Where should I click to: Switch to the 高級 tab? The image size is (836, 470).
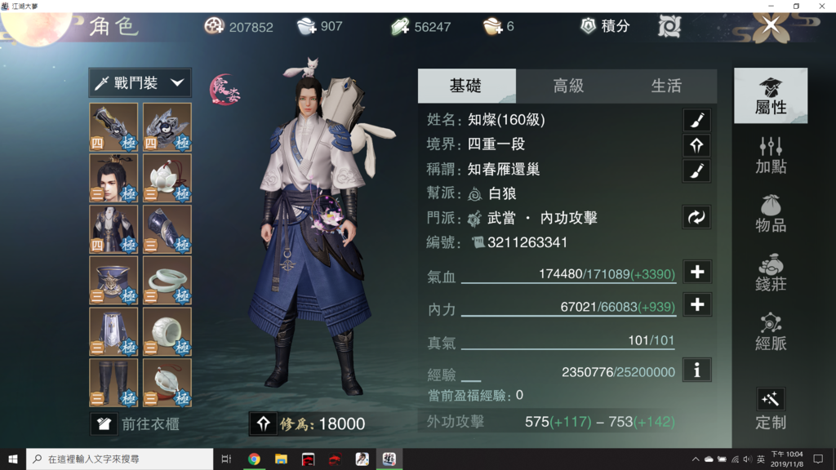[x=568, y=86]
